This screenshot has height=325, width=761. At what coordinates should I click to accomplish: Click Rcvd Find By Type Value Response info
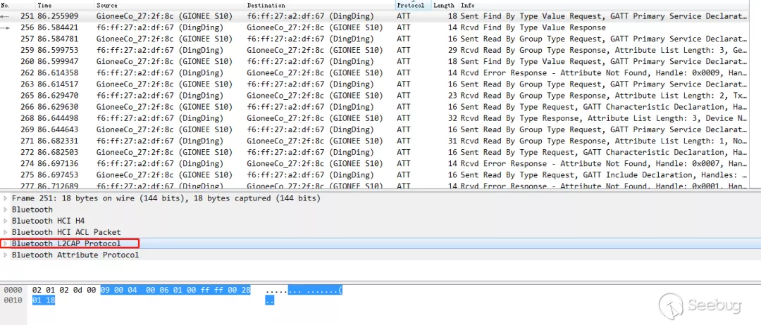[x=533, y=27]
